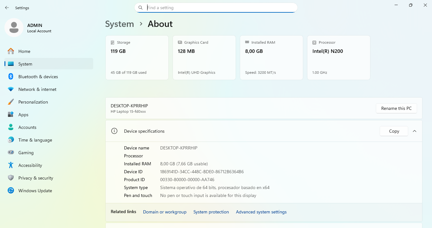Copy the device specifications
Image resolution: width=432 pixels, height=228 pixels.
point(394,131)
